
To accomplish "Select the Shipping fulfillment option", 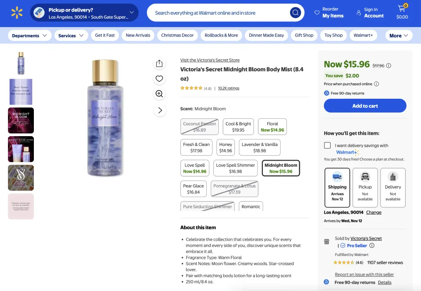I will [337, 187].
